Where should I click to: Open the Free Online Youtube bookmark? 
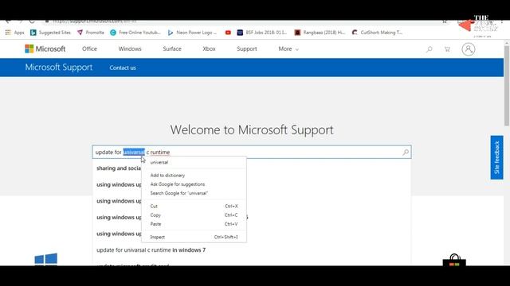[135, 33]
